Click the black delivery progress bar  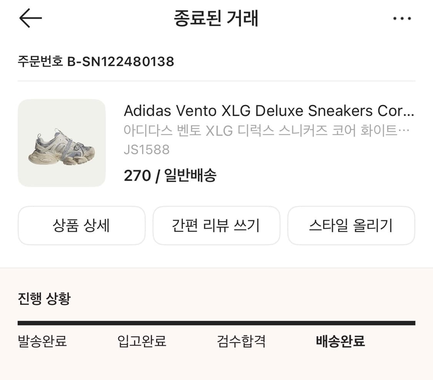216,323
